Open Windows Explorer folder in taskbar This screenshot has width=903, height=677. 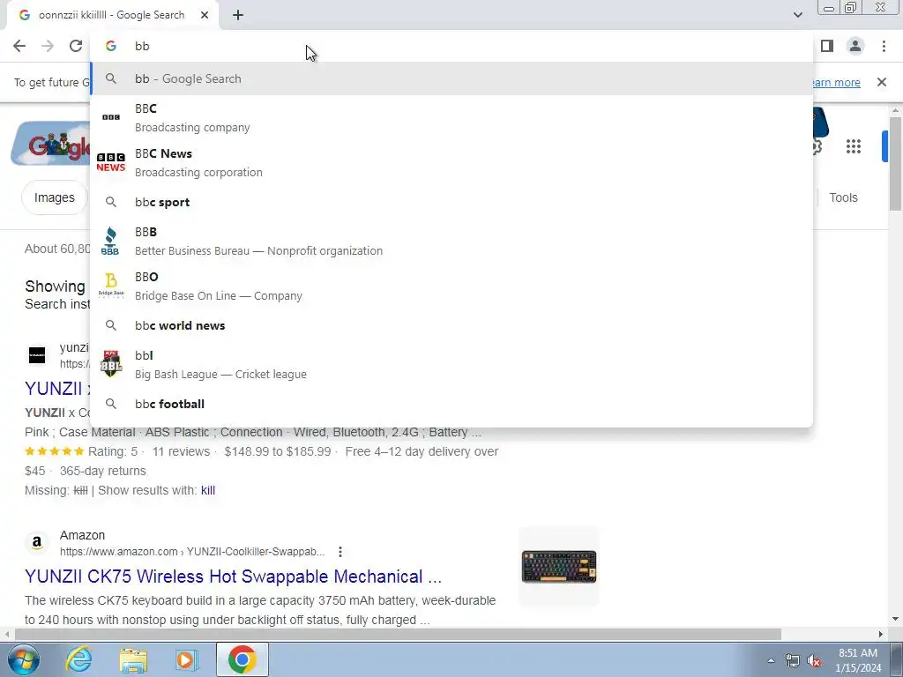pos(133,659)
